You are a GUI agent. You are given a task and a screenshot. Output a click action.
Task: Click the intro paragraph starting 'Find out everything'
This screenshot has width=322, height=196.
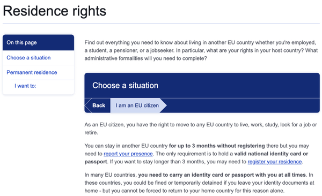click(x=201, y=50)
